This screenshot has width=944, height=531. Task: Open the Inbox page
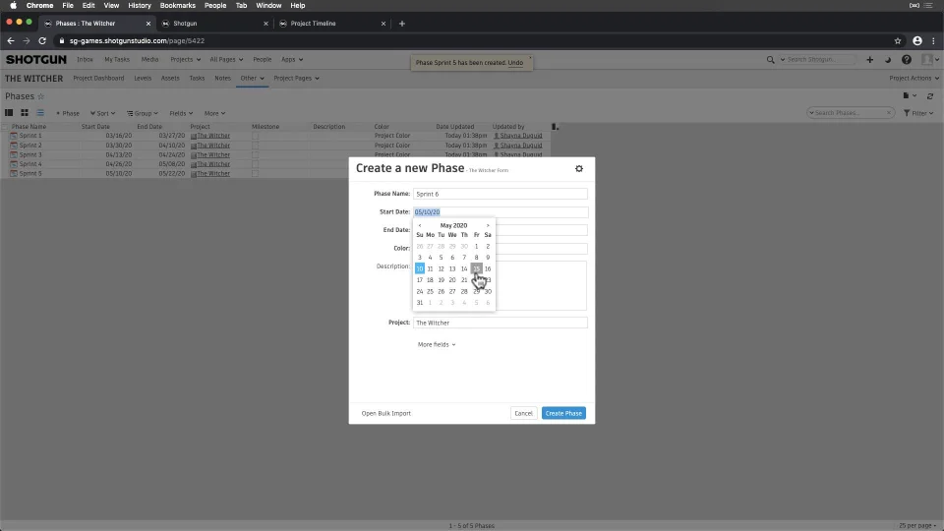85,60
